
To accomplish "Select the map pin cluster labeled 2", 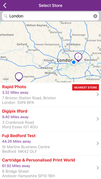I will [78, 57].
